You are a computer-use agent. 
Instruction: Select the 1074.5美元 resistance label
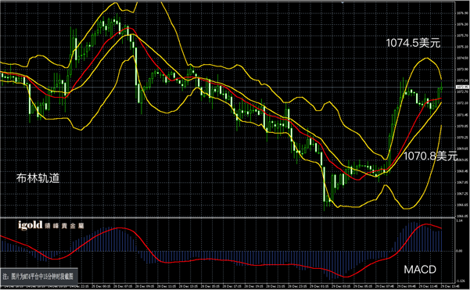pos(413,43)
